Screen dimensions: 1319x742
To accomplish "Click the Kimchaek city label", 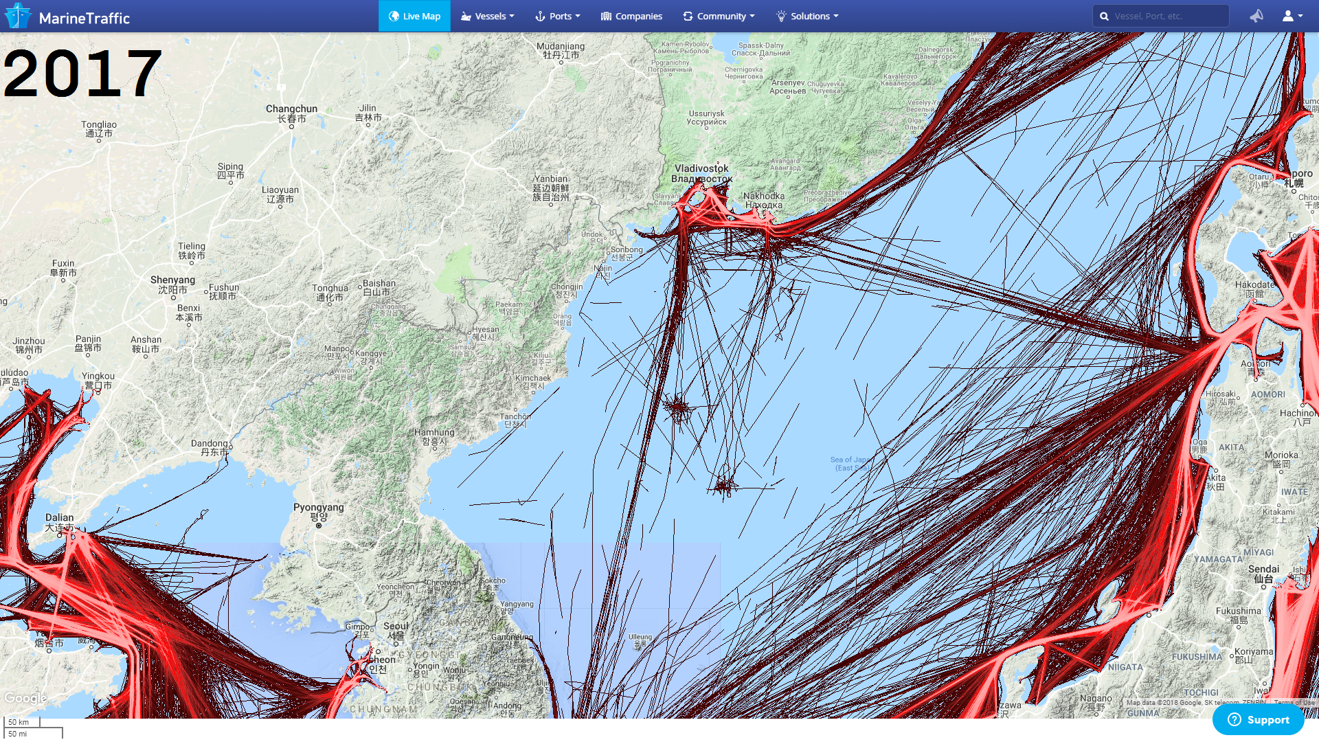I will pos(533,381).
